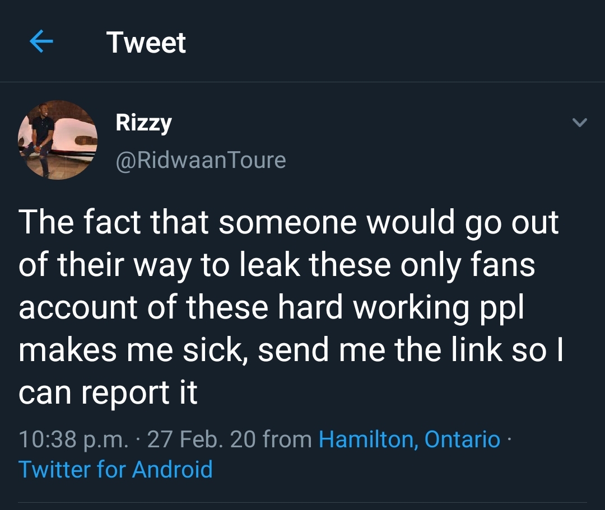The image size is (605, 510).
Task: Go back using the blue arrow
Action: click(41, 43)
